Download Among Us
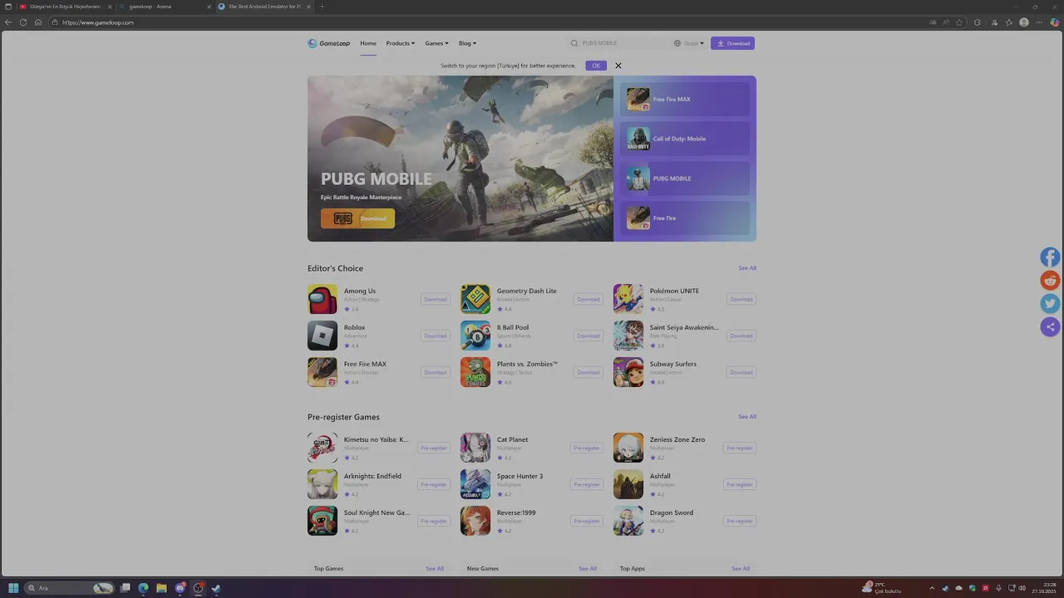 coord(436,299)
